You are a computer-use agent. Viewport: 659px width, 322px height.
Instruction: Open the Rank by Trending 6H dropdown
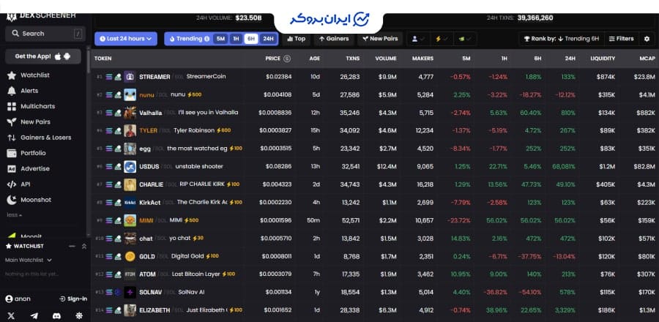tap(559, 39)
